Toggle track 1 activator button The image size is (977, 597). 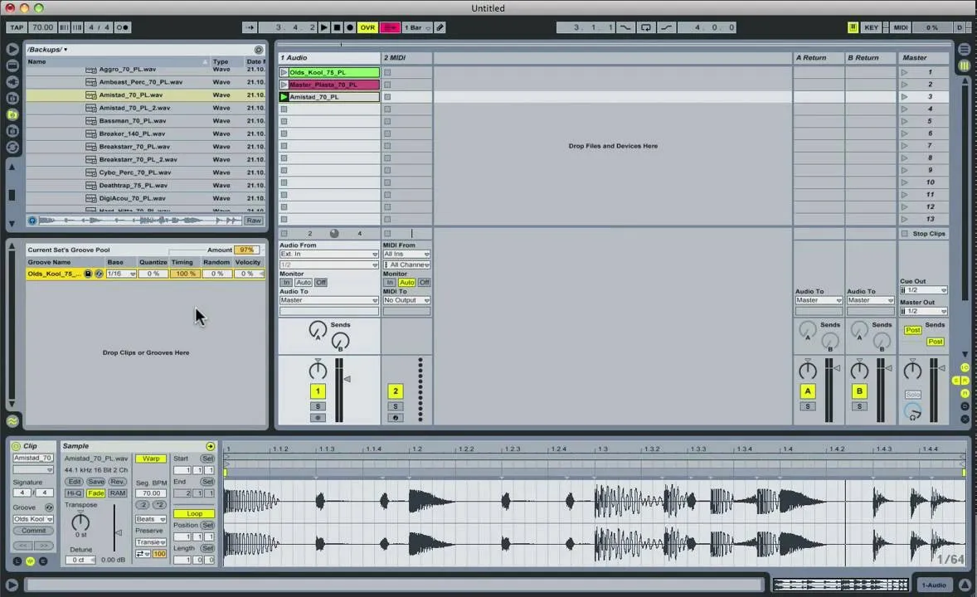coord(318,391)
